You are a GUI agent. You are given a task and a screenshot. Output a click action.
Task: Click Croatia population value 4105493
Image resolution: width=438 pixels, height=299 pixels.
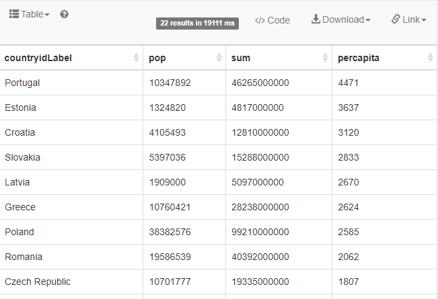coord(168,132)
